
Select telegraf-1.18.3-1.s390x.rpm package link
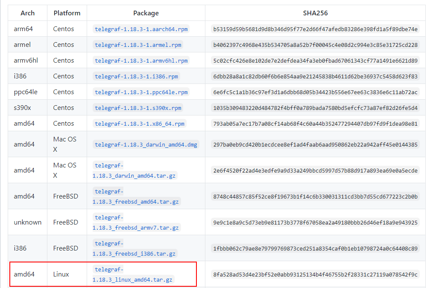138,108
